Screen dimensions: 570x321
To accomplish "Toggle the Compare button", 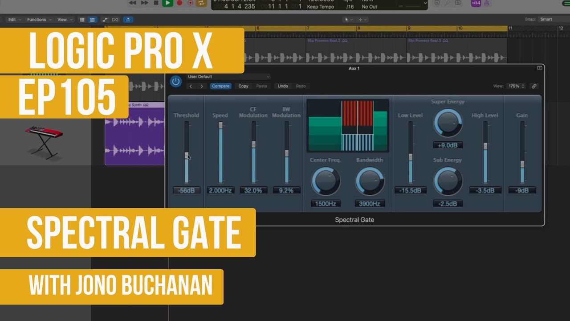I will point(220,86).
